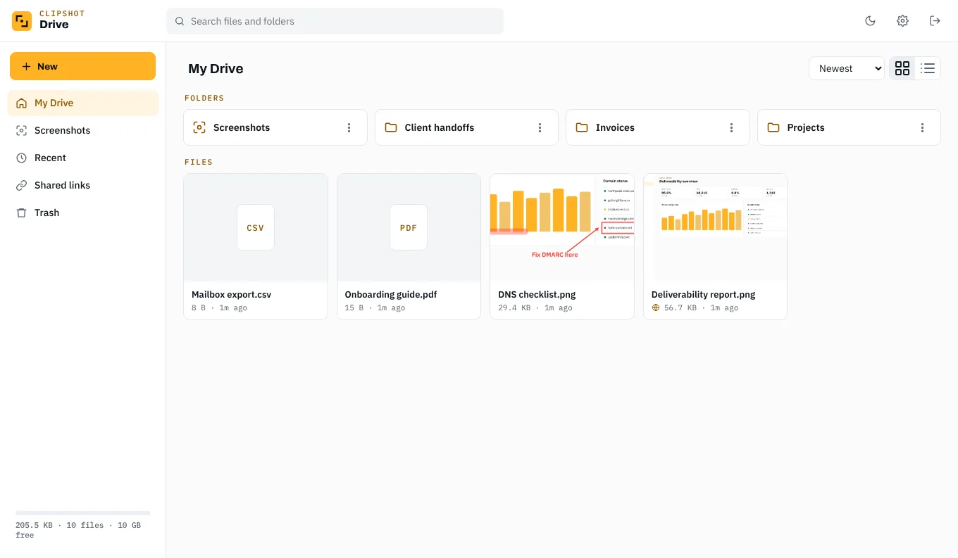This screenshot has width=958, height=558.
Task: Open the Client handoffs folder
Action: [x=466, y=127]
